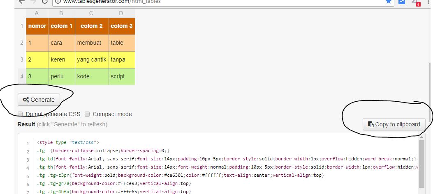This screenshot has height=194, width=433.
Task: Click the '.tg-z3pr' code line
Action: 180,175
